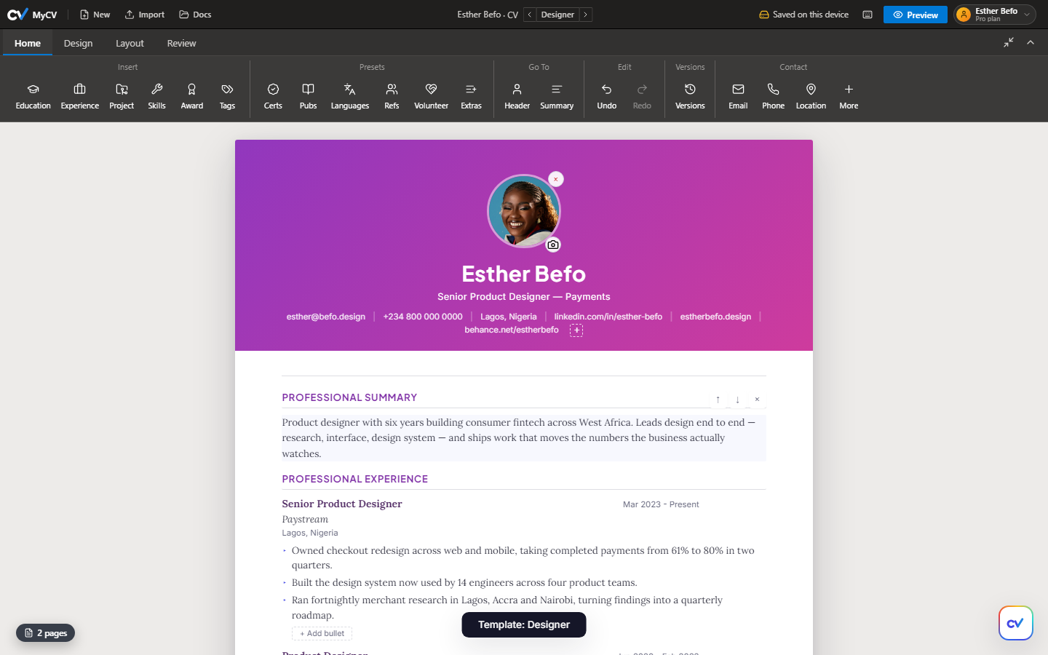Screen dimensions: 1048x655
Task: Create a New CV
Action: point(95,15)
